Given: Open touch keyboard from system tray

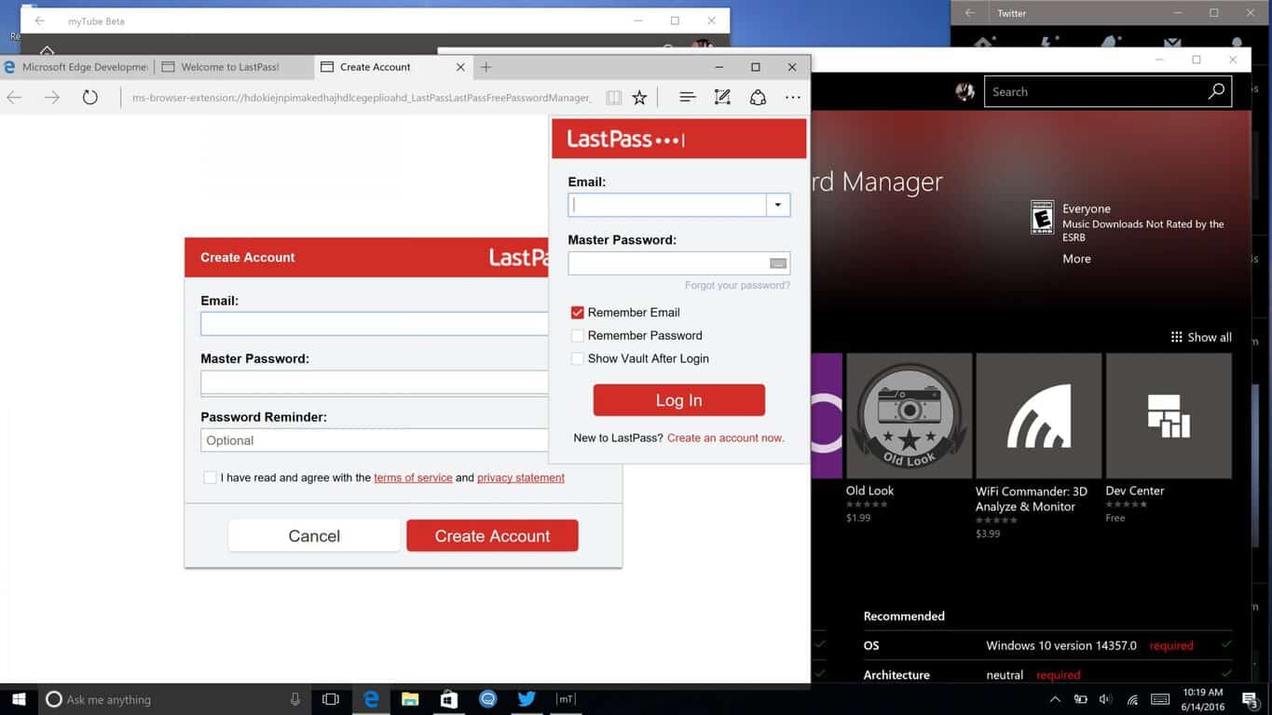Looking at the screenshot, I should click(x=1160, y=699).
